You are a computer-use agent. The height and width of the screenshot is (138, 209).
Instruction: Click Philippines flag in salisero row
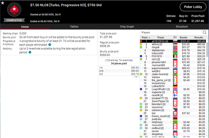(x=175, y=110)
